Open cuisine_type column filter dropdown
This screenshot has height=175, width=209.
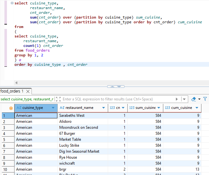53,108
